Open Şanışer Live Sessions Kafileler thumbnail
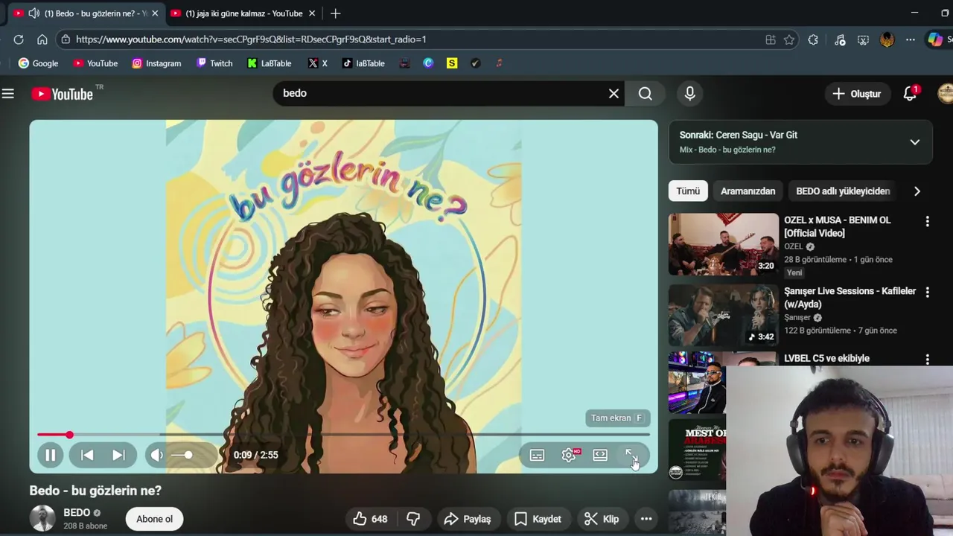This screenshot has height=536, width=953. [724, 316]
